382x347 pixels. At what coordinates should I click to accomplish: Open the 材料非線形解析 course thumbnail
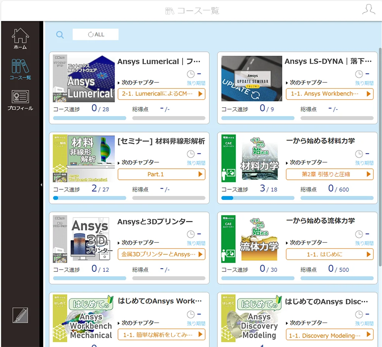click(x=84, y=158)
